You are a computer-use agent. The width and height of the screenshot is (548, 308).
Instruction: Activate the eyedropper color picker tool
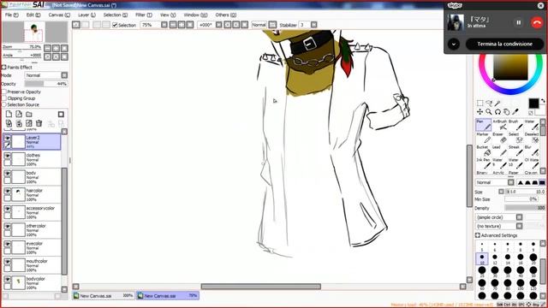515,112
